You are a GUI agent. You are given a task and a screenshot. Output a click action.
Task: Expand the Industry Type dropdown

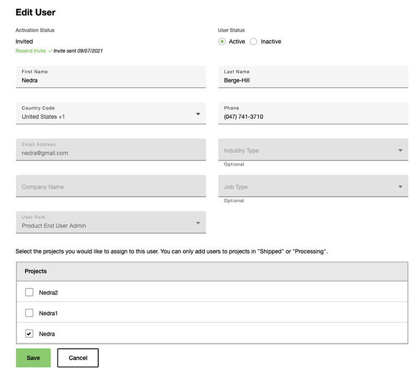313,150
